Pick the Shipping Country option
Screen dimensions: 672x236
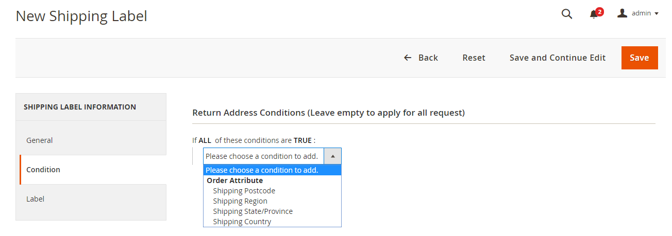(242, 222)
